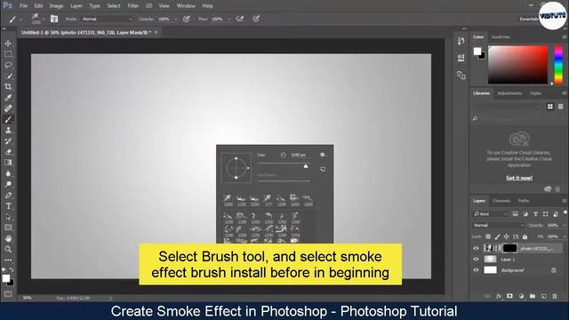Open the tool preset picker arrow
The height and width of the screenshot is (320, 569).
pyautogui.click(x=21, y=19)
